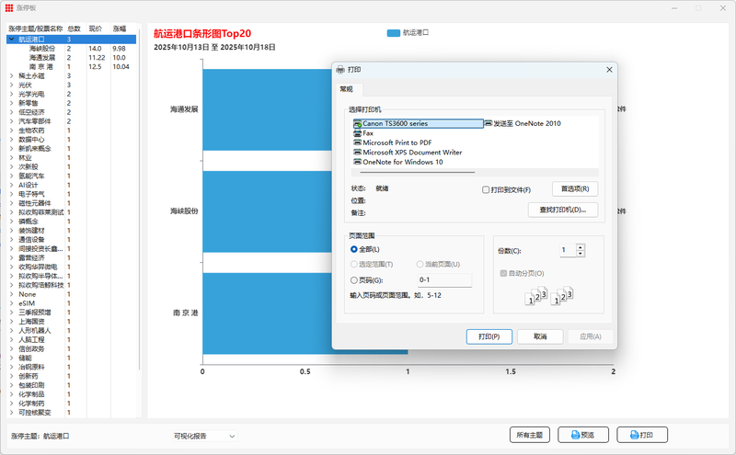
Task: Select the AI设计 theme row
Action: 72,185
